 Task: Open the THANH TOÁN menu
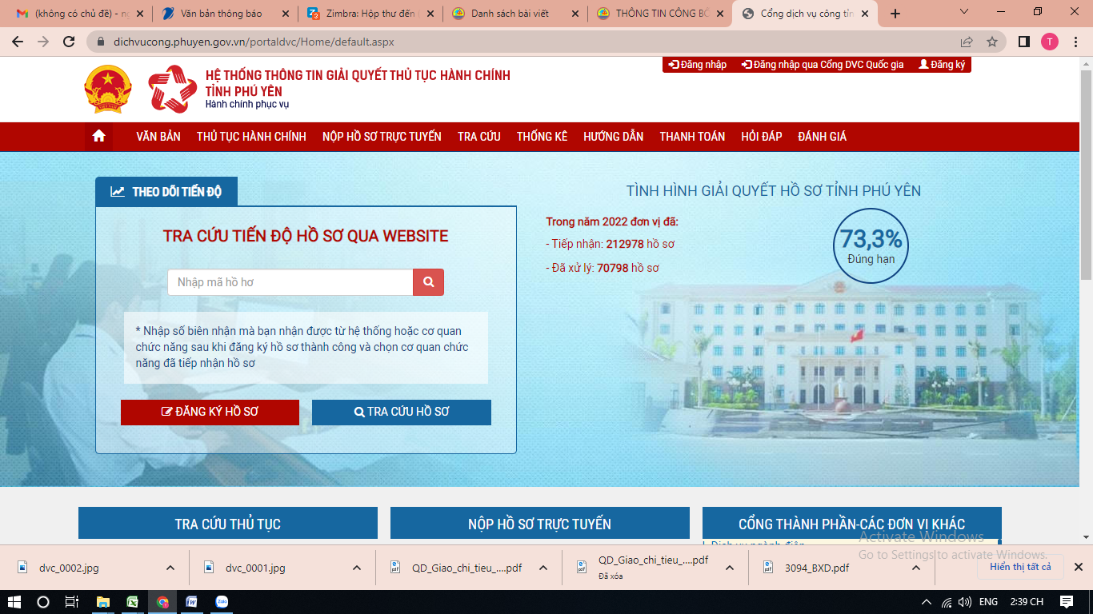pyautogui.click(x=692, y=137)
